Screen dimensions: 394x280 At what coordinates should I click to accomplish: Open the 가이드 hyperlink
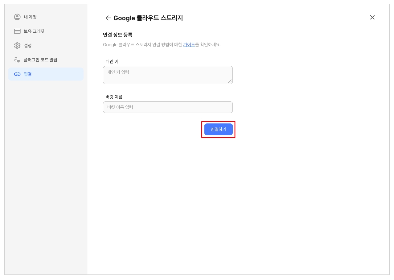pos(189,45)
